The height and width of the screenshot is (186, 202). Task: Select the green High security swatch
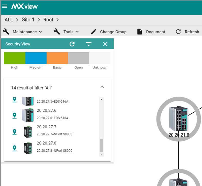click(15, 58)
